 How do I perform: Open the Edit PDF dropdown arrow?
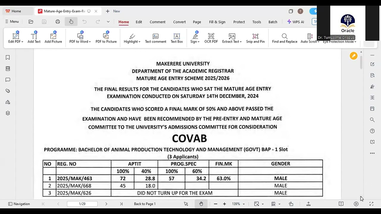tap(22, 42)
